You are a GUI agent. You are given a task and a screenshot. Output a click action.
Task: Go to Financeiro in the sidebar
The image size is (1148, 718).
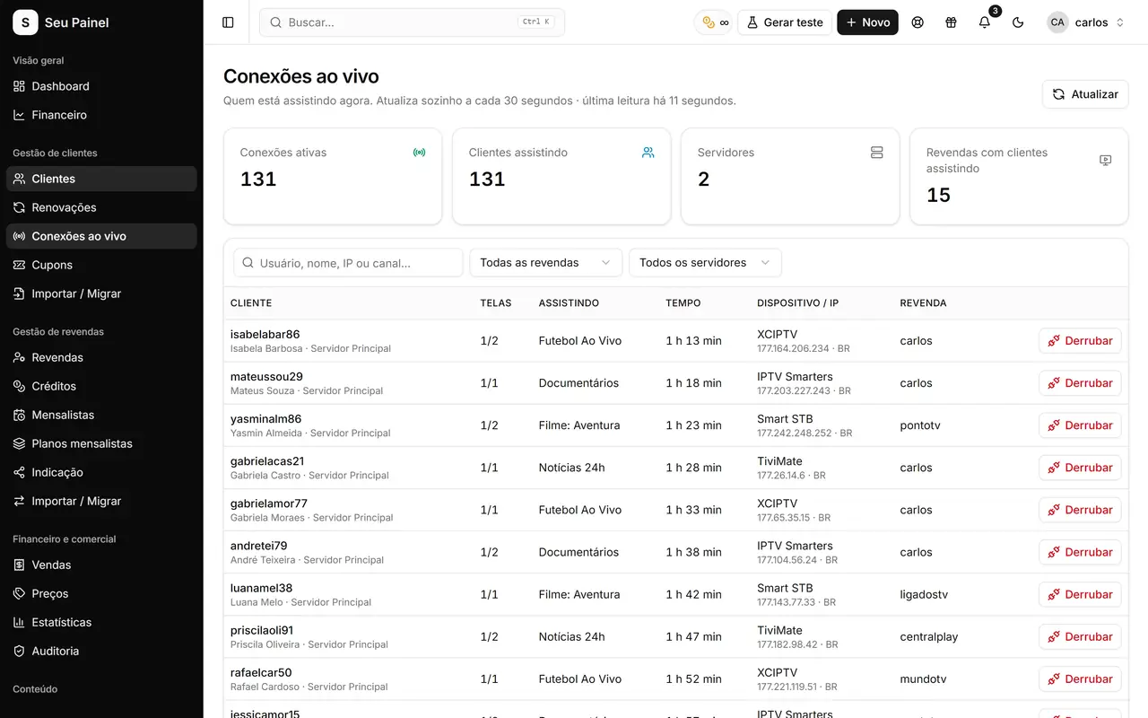click(101, 115)
